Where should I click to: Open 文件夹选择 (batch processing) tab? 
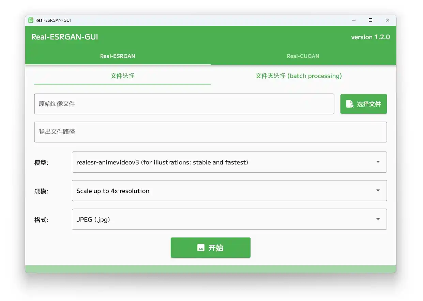[299, 76]
